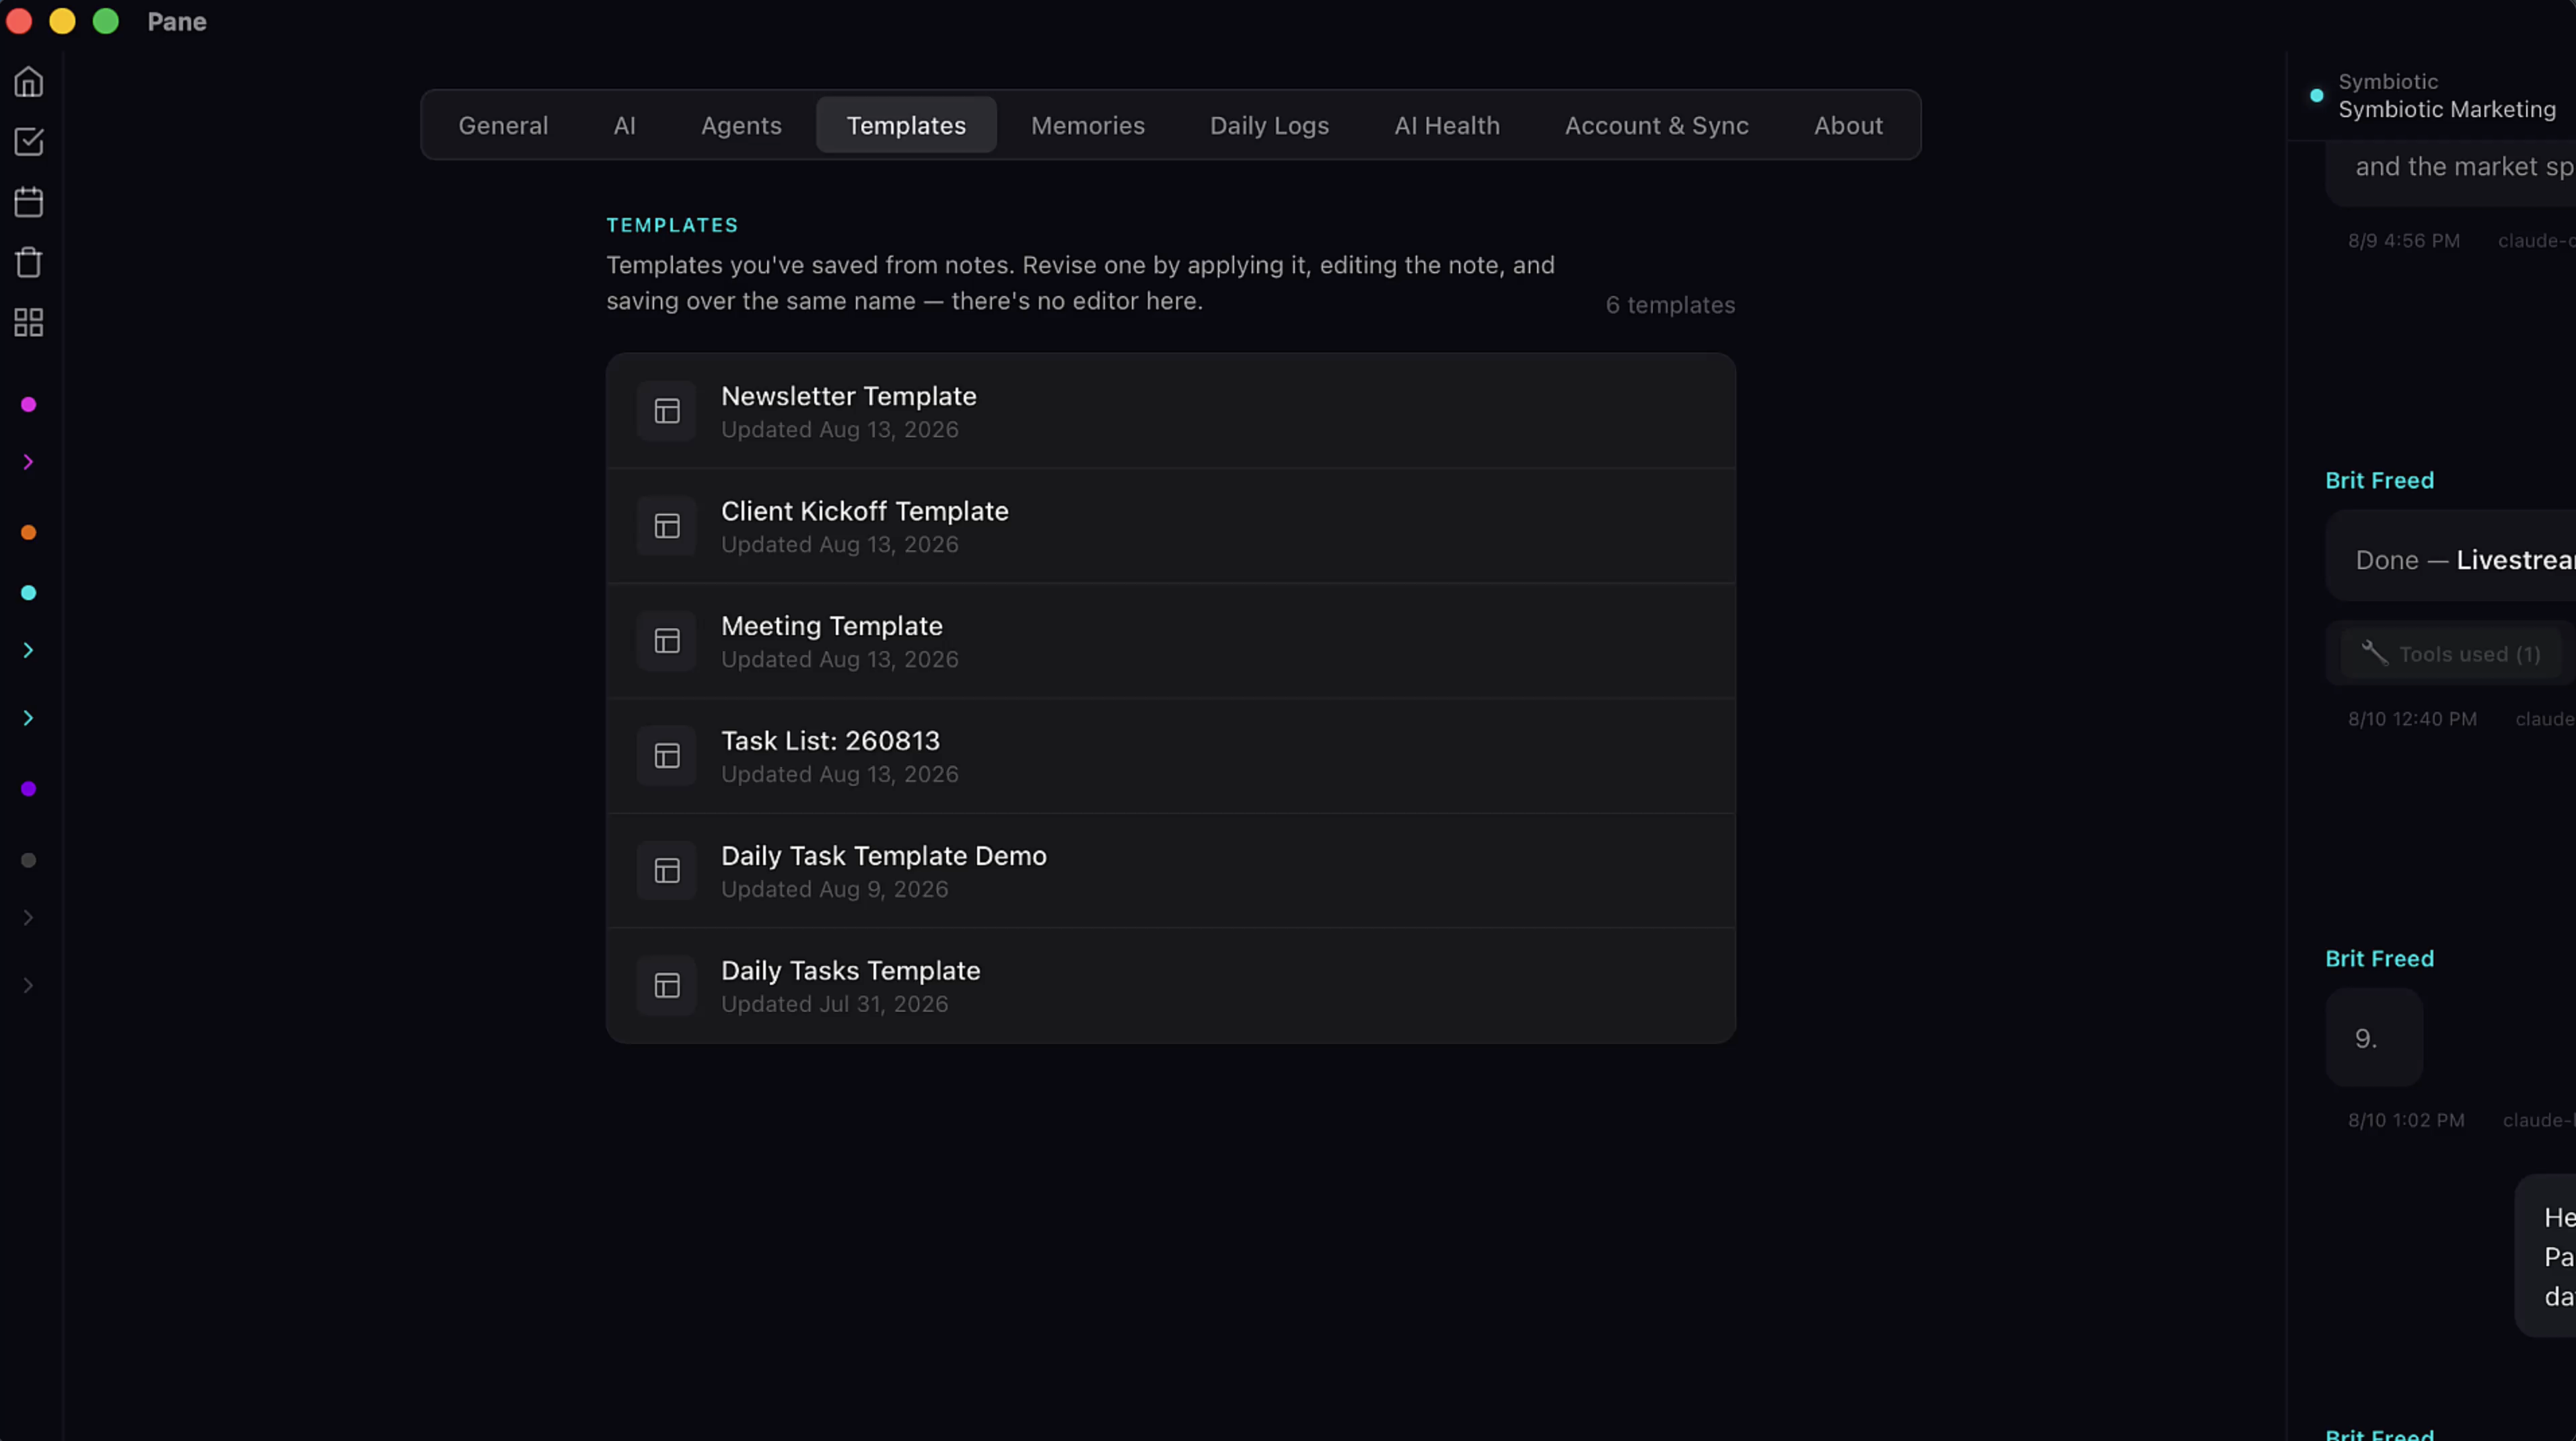Open the AI Health tab
This screenshot has width=2576, height=1441.
click(1447, 125)
